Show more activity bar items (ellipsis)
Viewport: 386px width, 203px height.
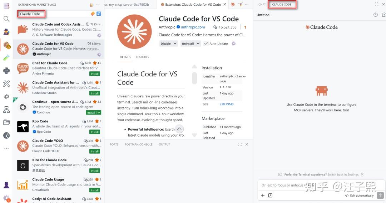(6, 148)
